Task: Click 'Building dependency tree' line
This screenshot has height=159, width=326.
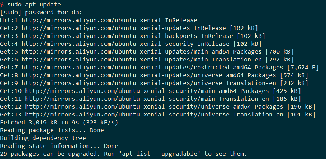Action: coord(43,138)
